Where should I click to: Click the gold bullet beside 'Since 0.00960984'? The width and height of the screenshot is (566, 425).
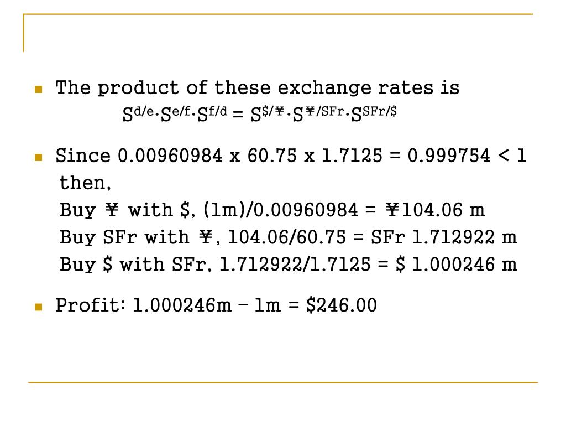click(x=39, y=157)
